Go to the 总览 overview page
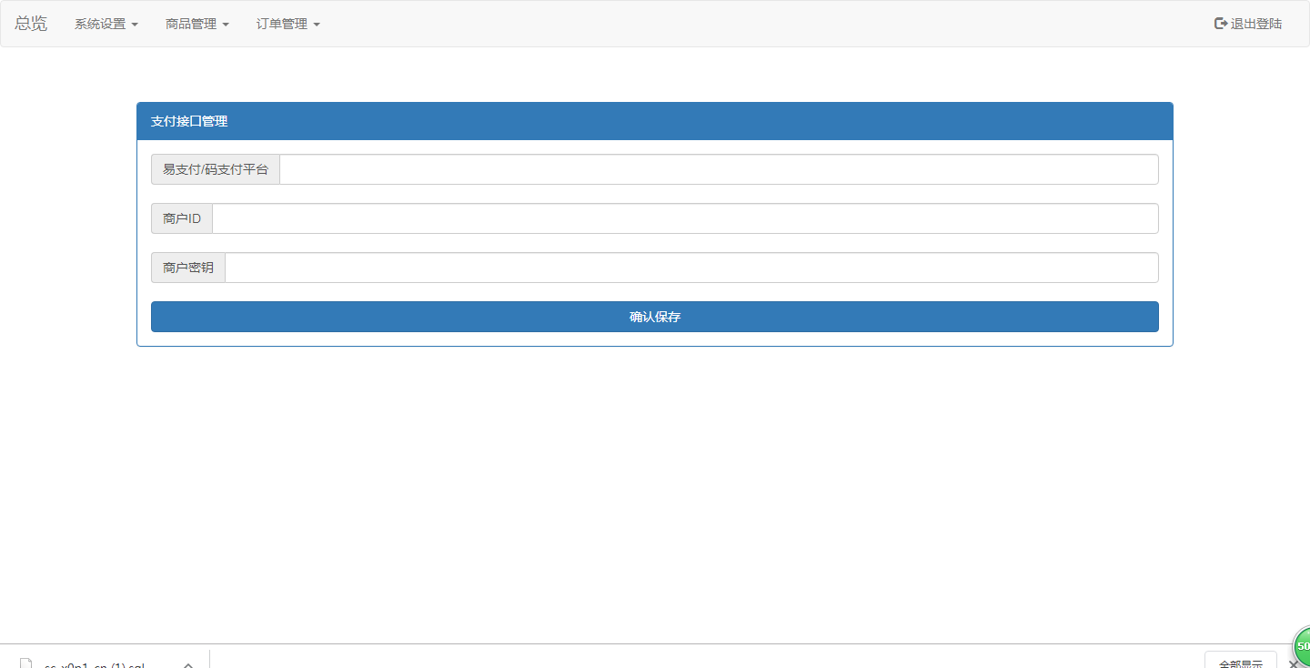The width and height of the screenshot is (1310, 668). click(x=31, y=24)
